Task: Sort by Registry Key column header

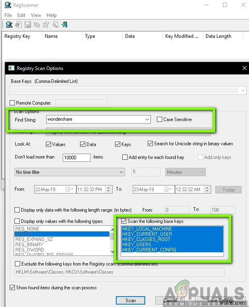Action: pos(22,36)
